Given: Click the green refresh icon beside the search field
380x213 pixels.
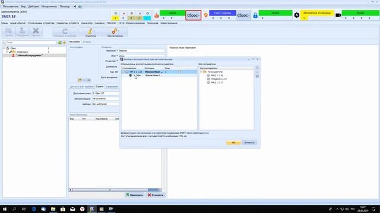Looking at the screenshot, I should pos(59,43).
